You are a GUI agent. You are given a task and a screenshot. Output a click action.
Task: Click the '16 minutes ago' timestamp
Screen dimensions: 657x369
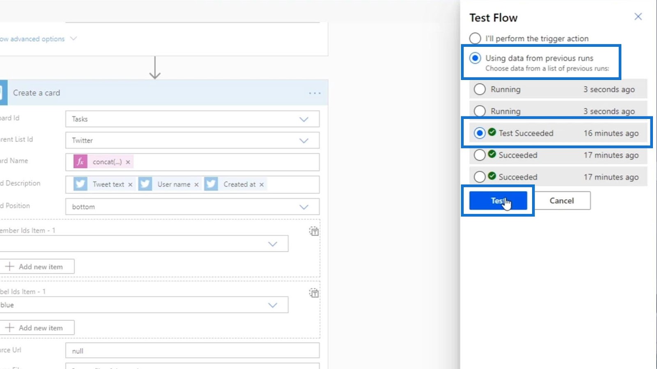[611, 133]
